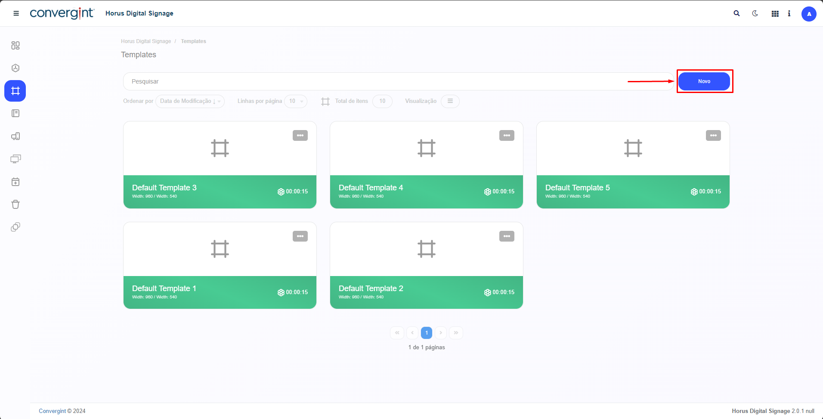The width and height of the screenshot is (823, 419).
Task: Open options menu on Default Template 2
Action: tap(507, 236)
